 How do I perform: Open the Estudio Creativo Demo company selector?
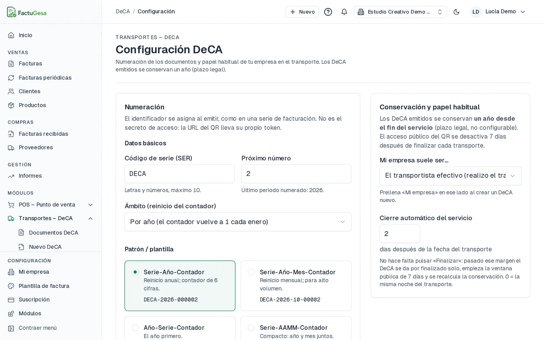[400, 12]
